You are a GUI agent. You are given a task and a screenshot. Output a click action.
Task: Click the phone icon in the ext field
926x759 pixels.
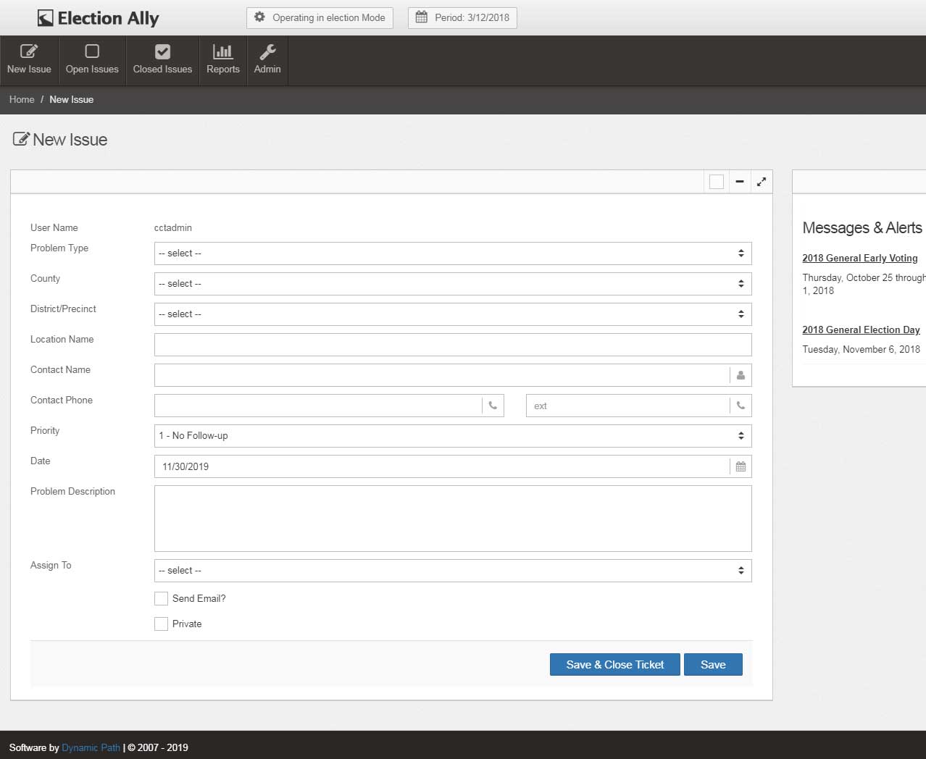click(741, 406)
